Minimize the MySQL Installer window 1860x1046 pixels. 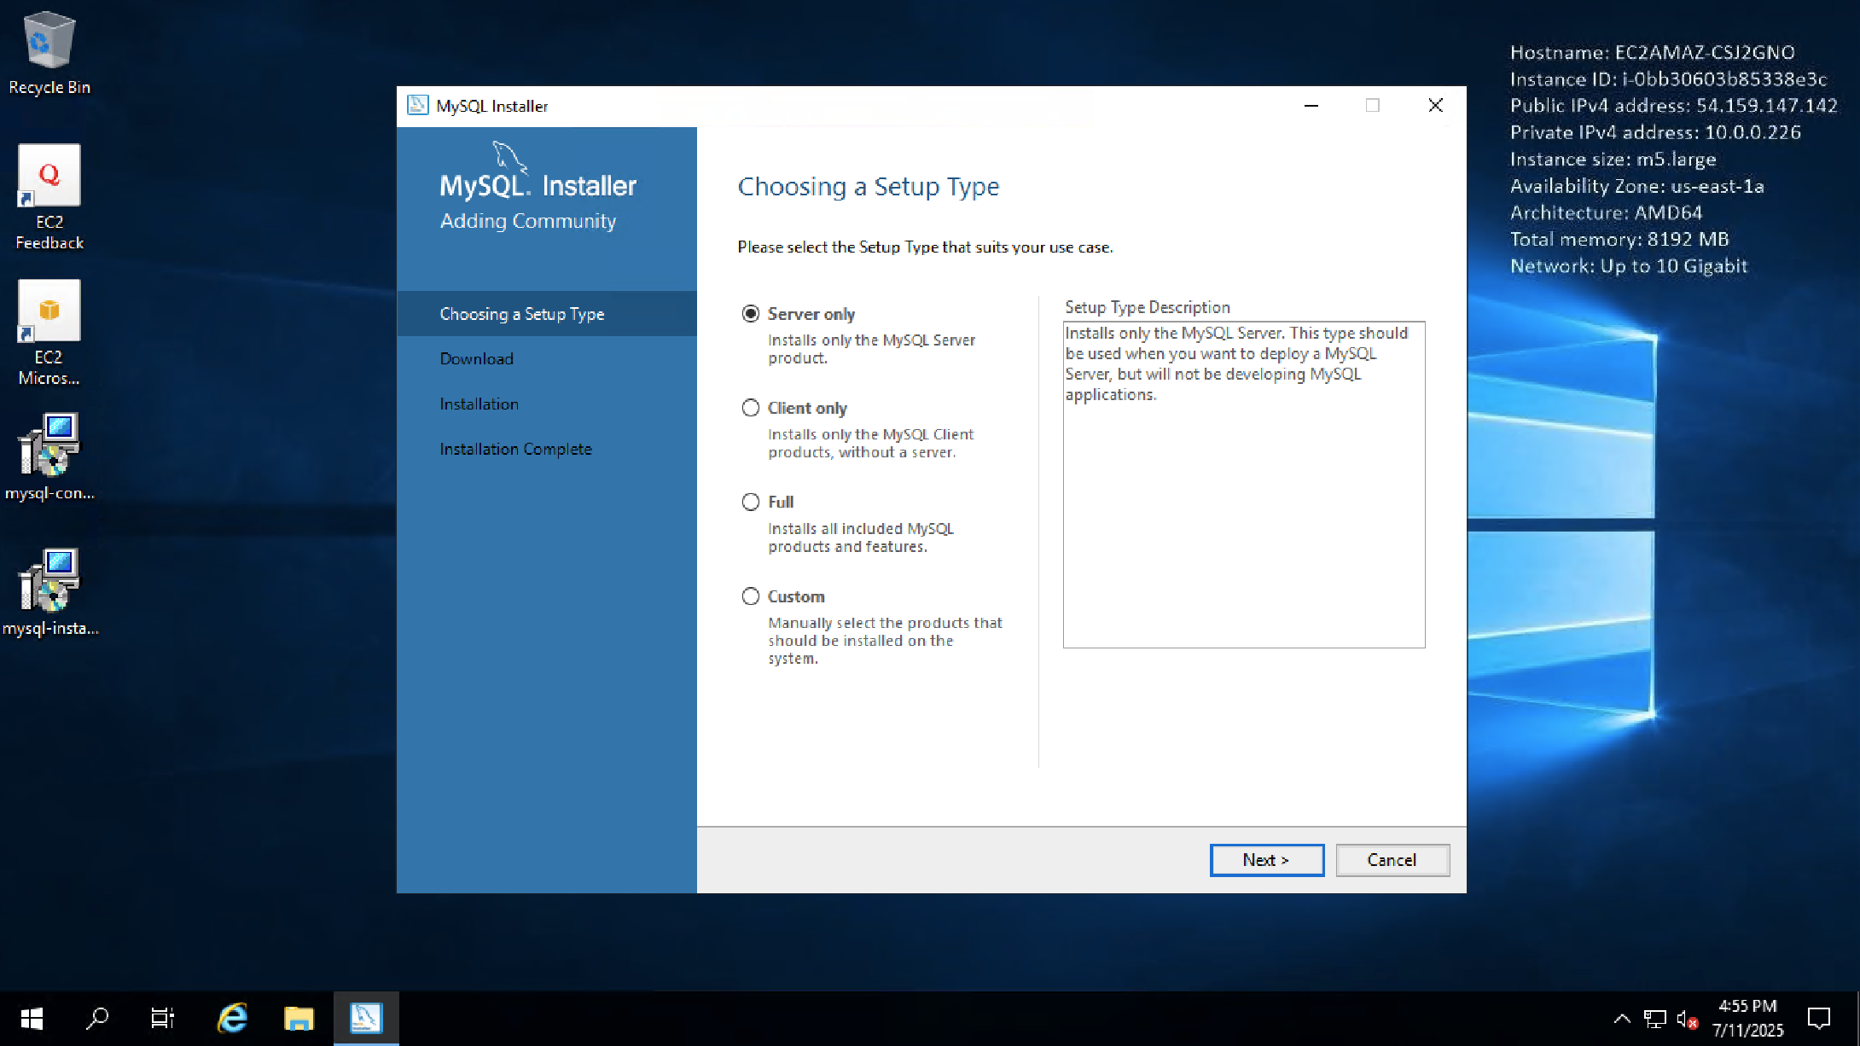coord(1311,106)
